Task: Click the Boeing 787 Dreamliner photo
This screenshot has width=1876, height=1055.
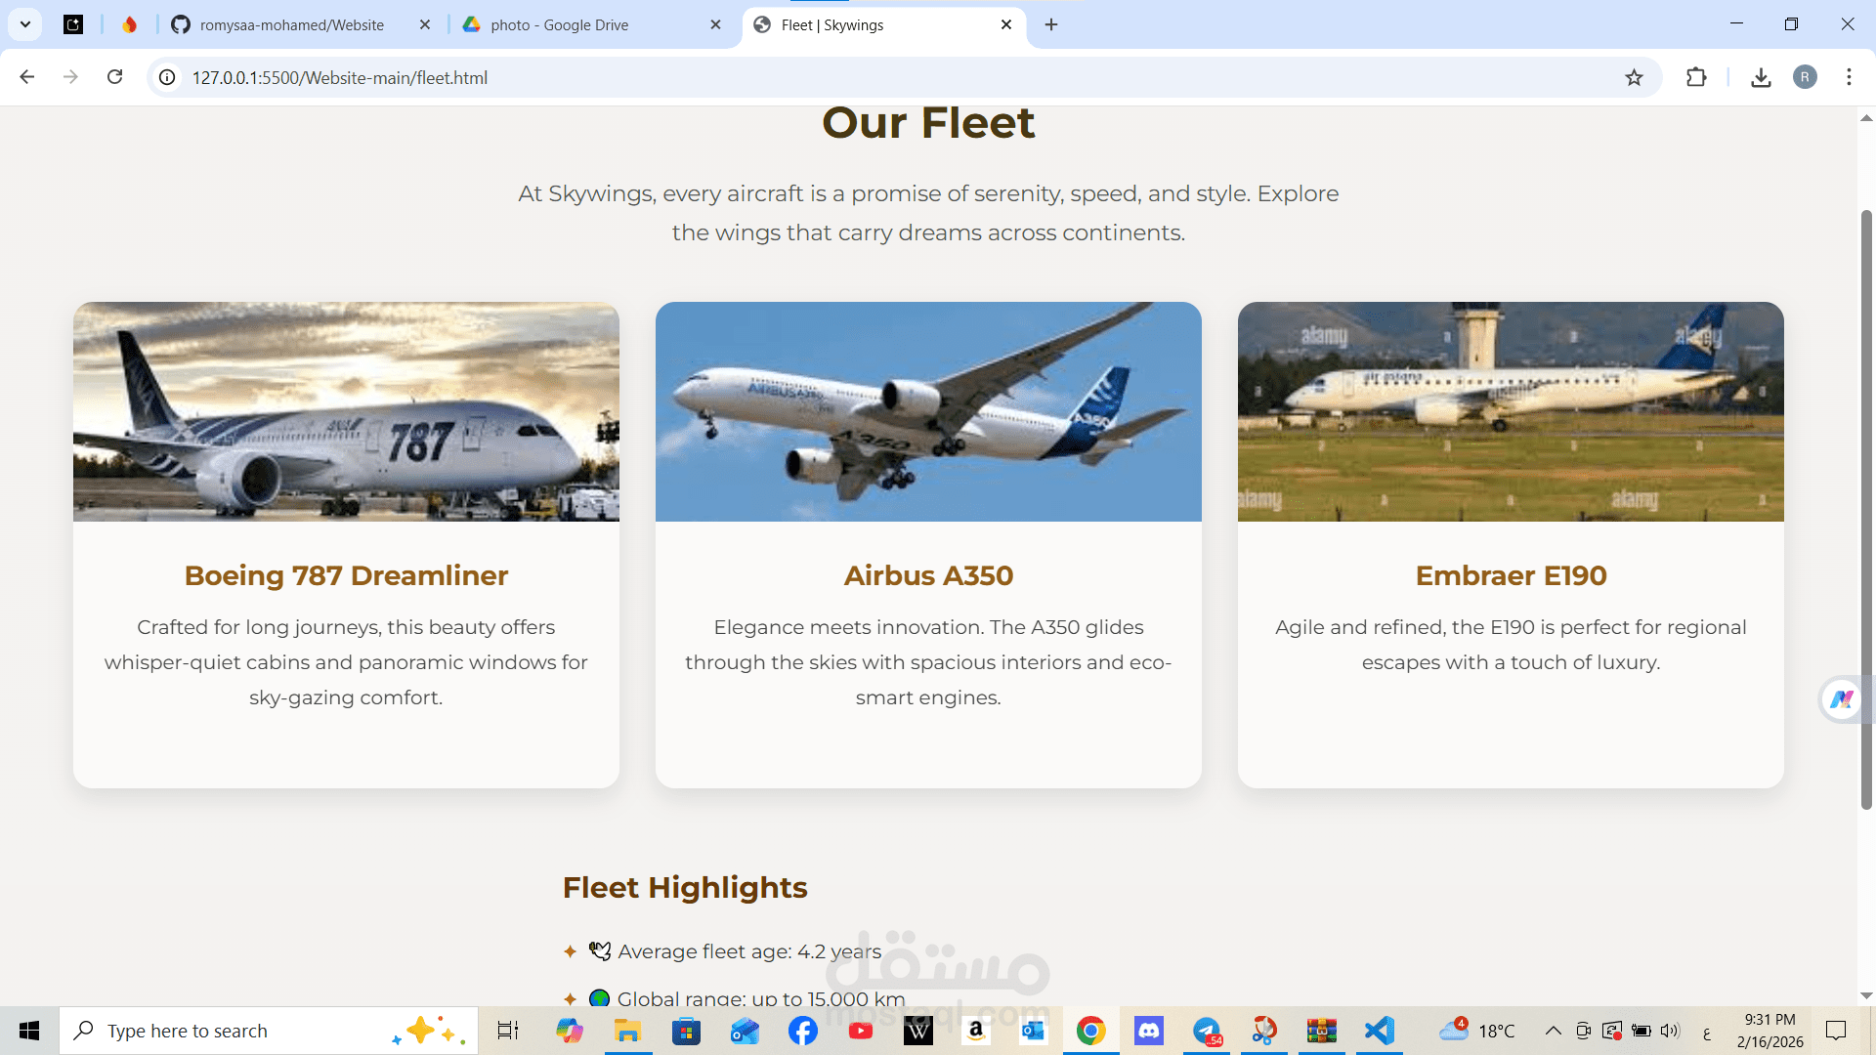Action: click(x=346, y=411)
